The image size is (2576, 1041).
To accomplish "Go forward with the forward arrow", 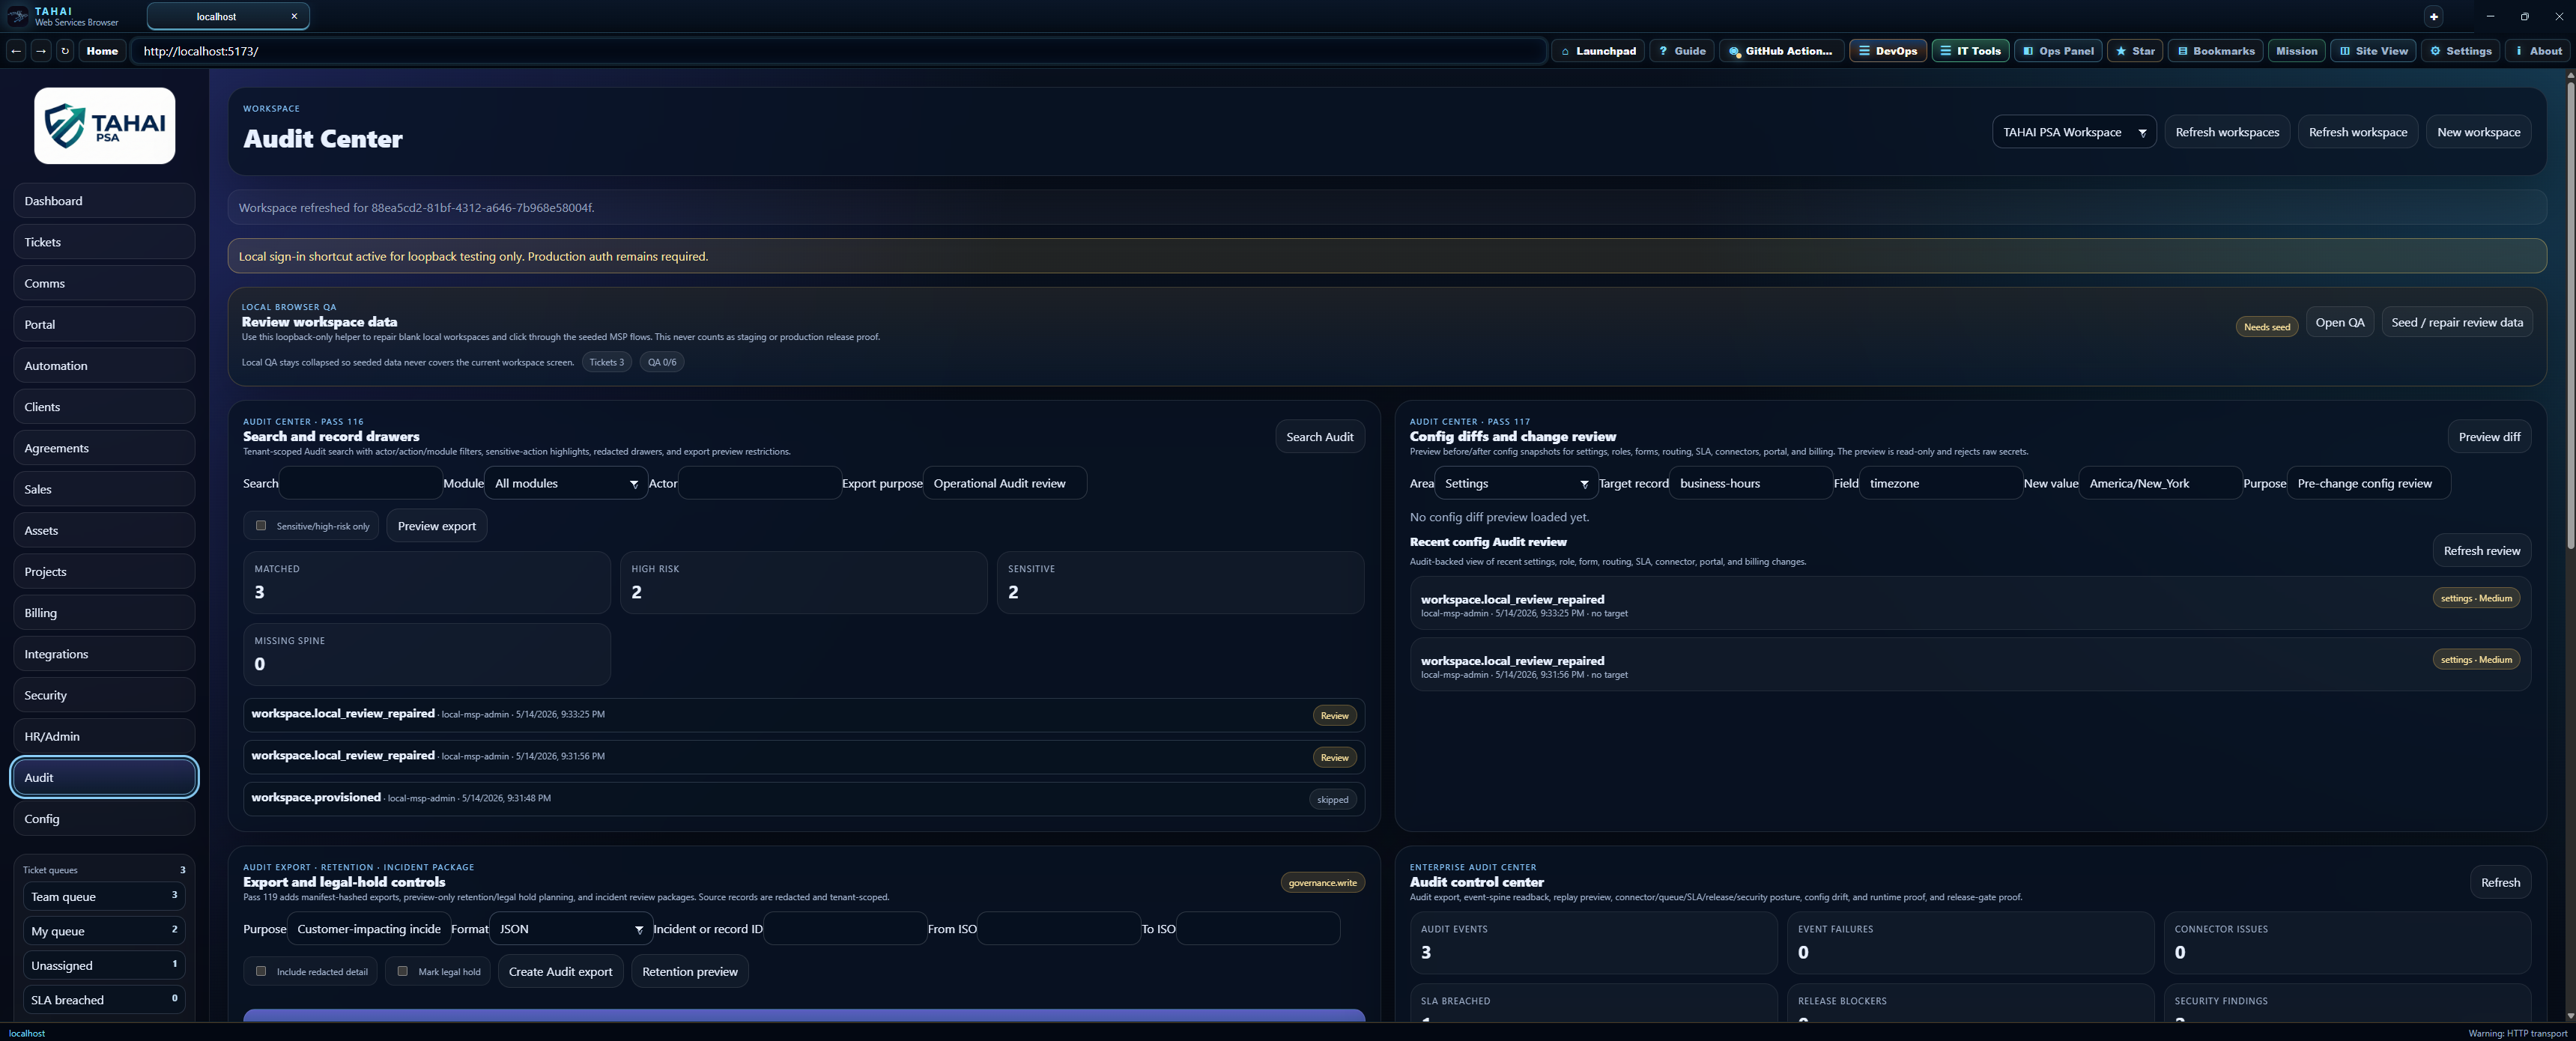I will coord(41,51).
